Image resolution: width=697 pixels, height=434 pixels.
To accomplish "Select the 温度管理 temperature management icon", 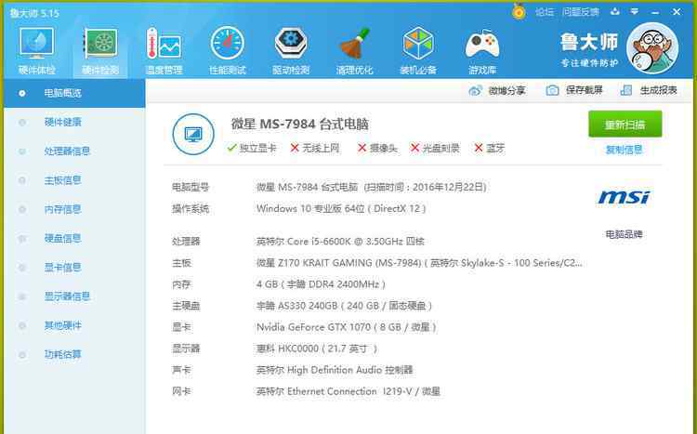I will tap(163, 46).
